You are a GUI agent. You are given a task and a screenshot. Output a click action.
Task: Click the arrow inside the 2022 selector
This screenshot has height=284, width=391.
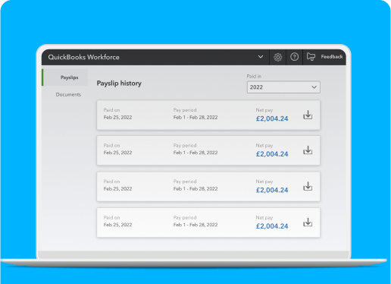[x=314, y=87]
